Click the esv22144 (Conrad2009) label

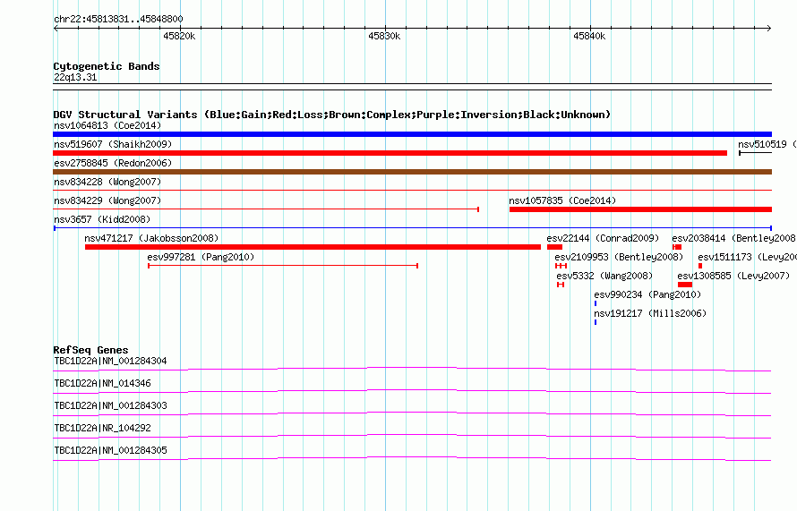pyautogui.click(x=603, y=238)
